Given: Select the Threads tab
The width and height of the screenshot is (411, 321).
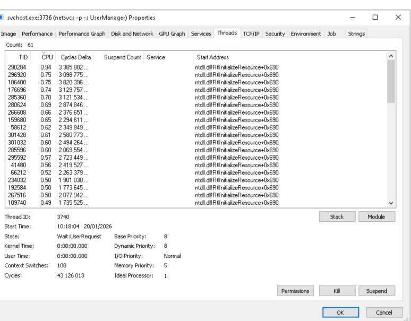Looking at the screenshot, I should click(x=227, y=33).
